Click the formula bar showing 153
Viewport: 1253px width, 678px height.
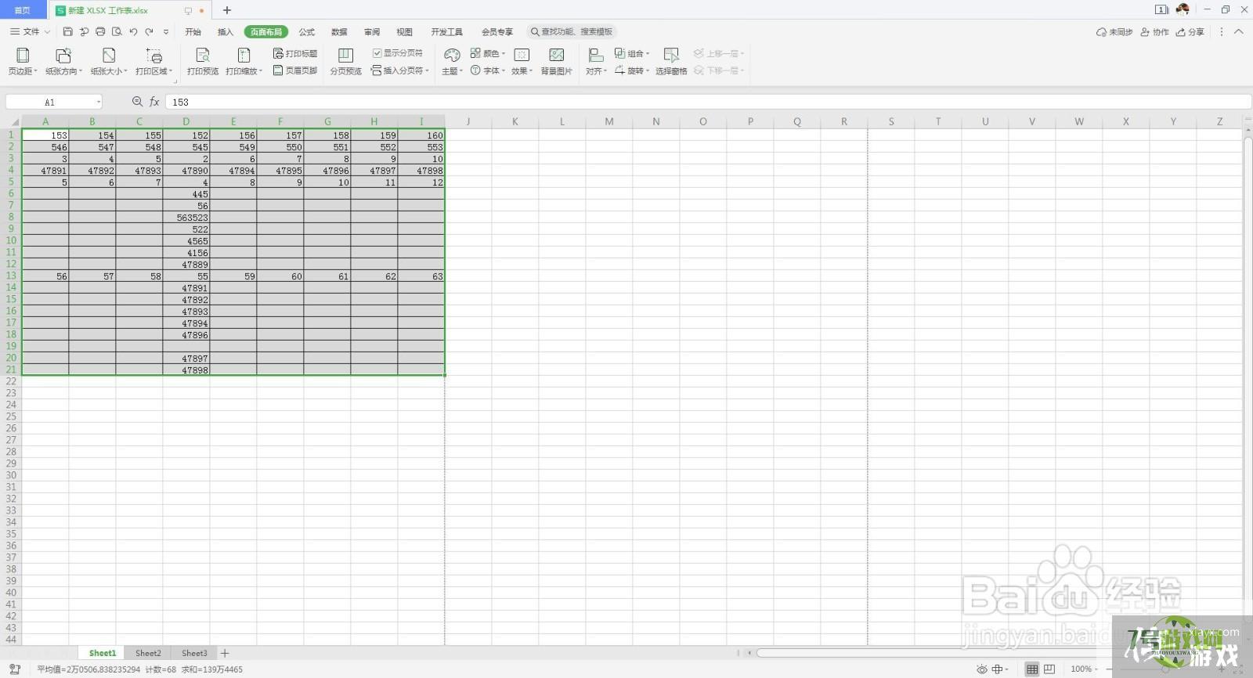pos(707,102)
